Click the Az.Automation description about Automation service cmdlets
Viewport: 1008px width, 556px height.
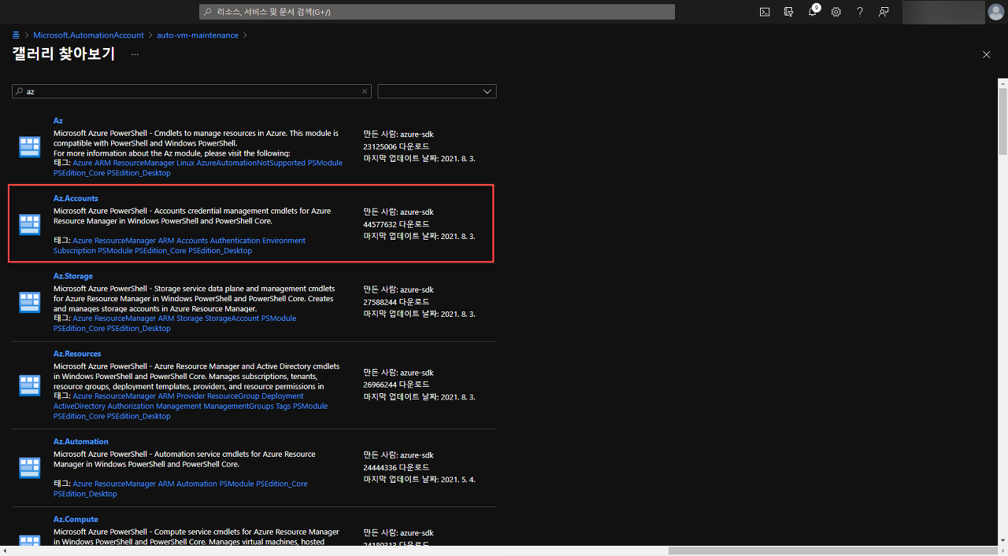click(185, 459)
